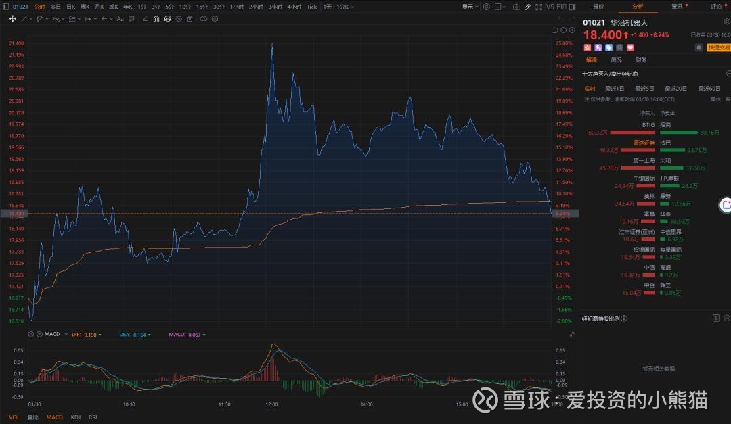Select the trend line drawing tool
The width and height of the screenshot is (731, 424).
click(x=25, y=19)
